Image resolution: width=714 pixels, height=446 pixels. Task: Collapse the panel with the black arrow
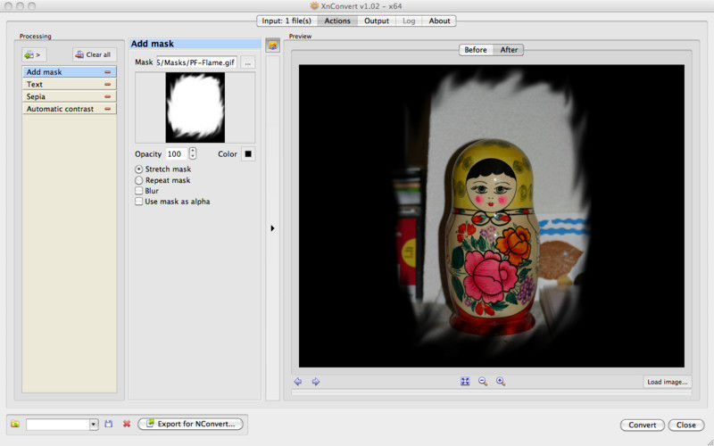click(x=272, y=228)
